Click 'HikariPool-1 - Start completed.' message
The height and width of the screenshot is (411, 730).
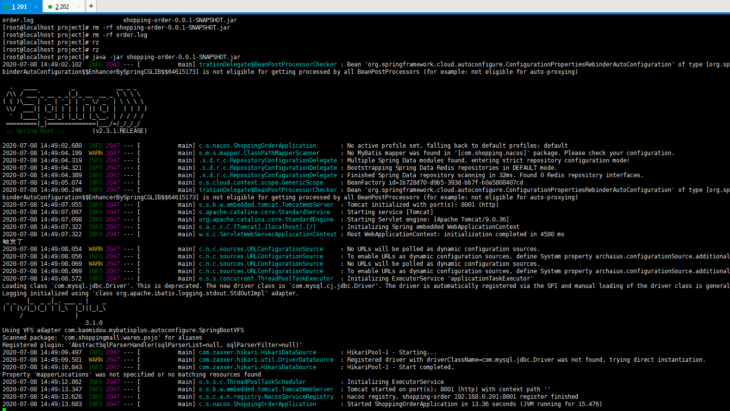(x=399, y=367)
